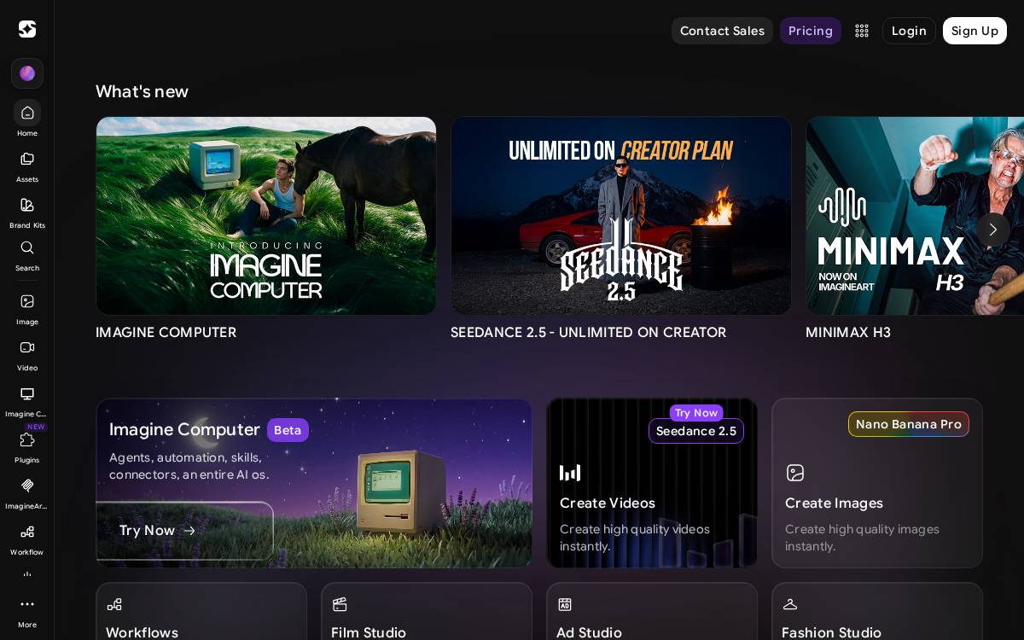Viewport: 1024px width, 640px height.
Task: Click the Create Videos bars icon
Action: click(x=570, y=473)
